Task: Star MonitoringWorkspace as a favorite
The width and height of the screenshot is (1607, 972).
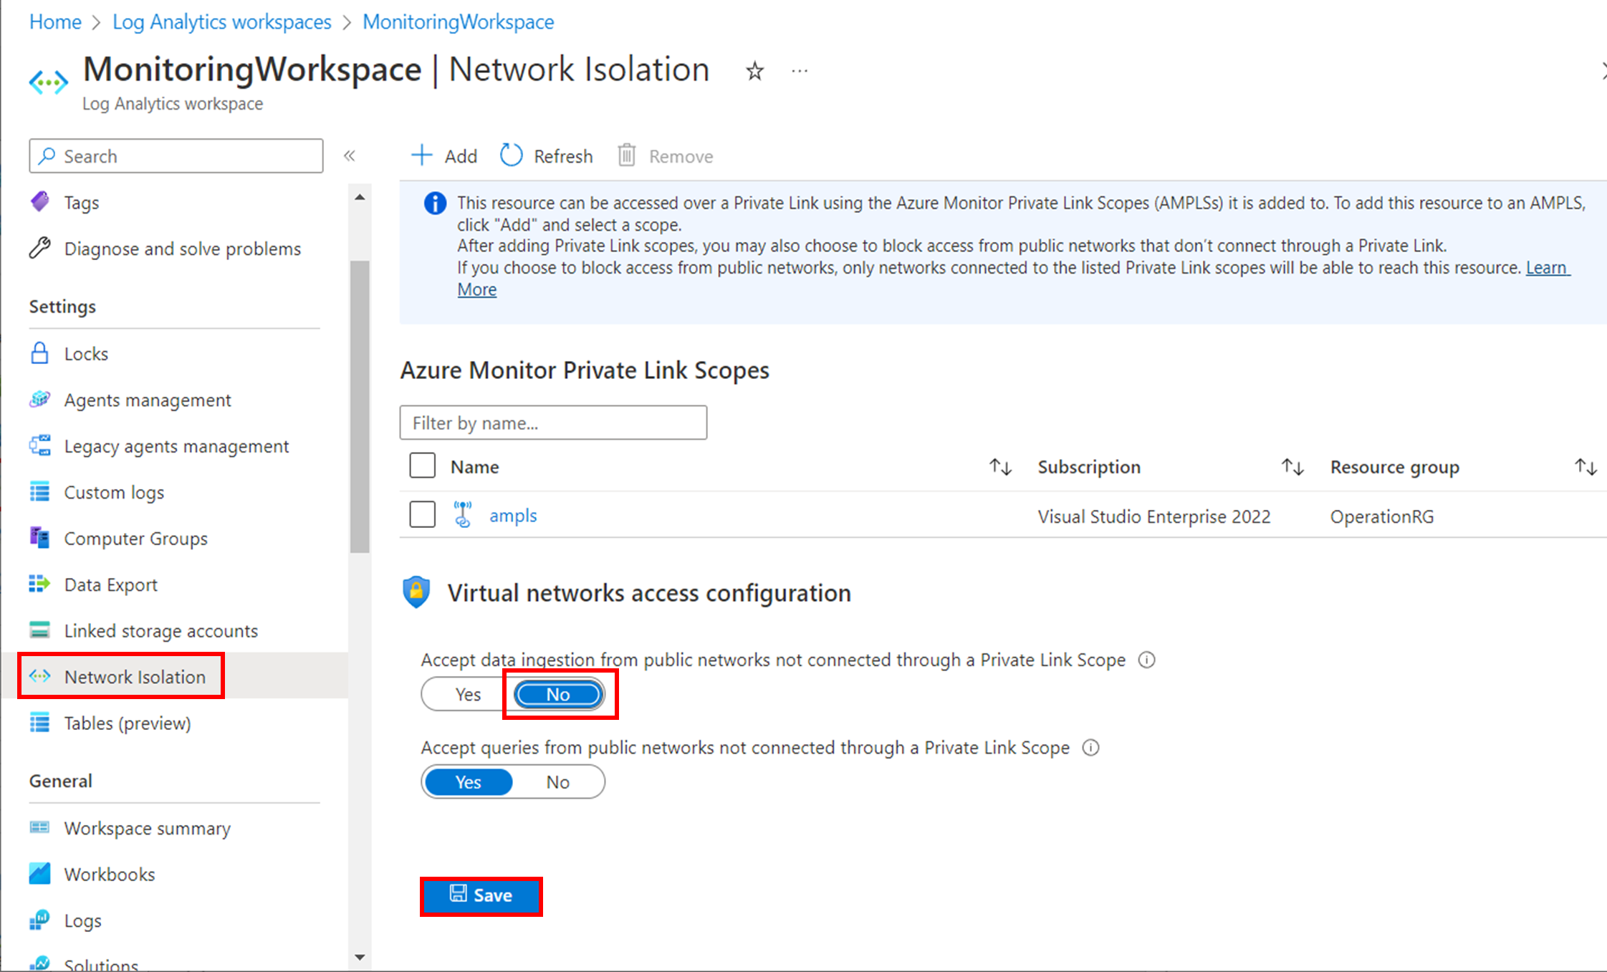Action: [754, 70]
